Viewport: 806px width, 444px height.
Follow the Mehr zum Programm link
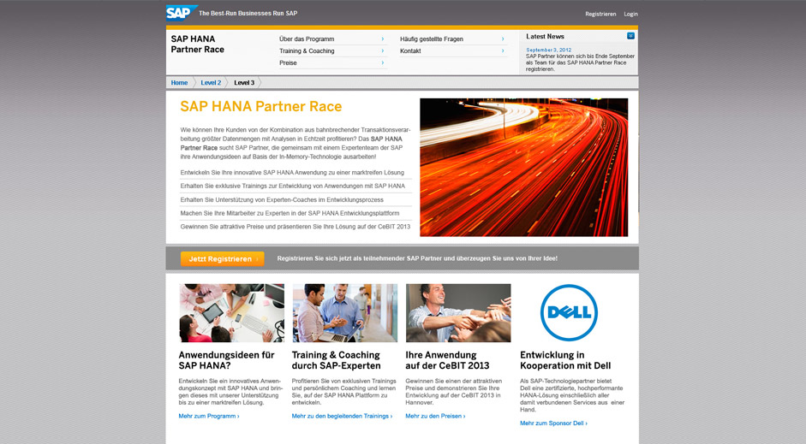point(209,417)
